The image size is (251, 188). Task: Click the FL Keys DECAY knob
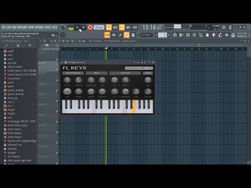click(x=67, y=80)
